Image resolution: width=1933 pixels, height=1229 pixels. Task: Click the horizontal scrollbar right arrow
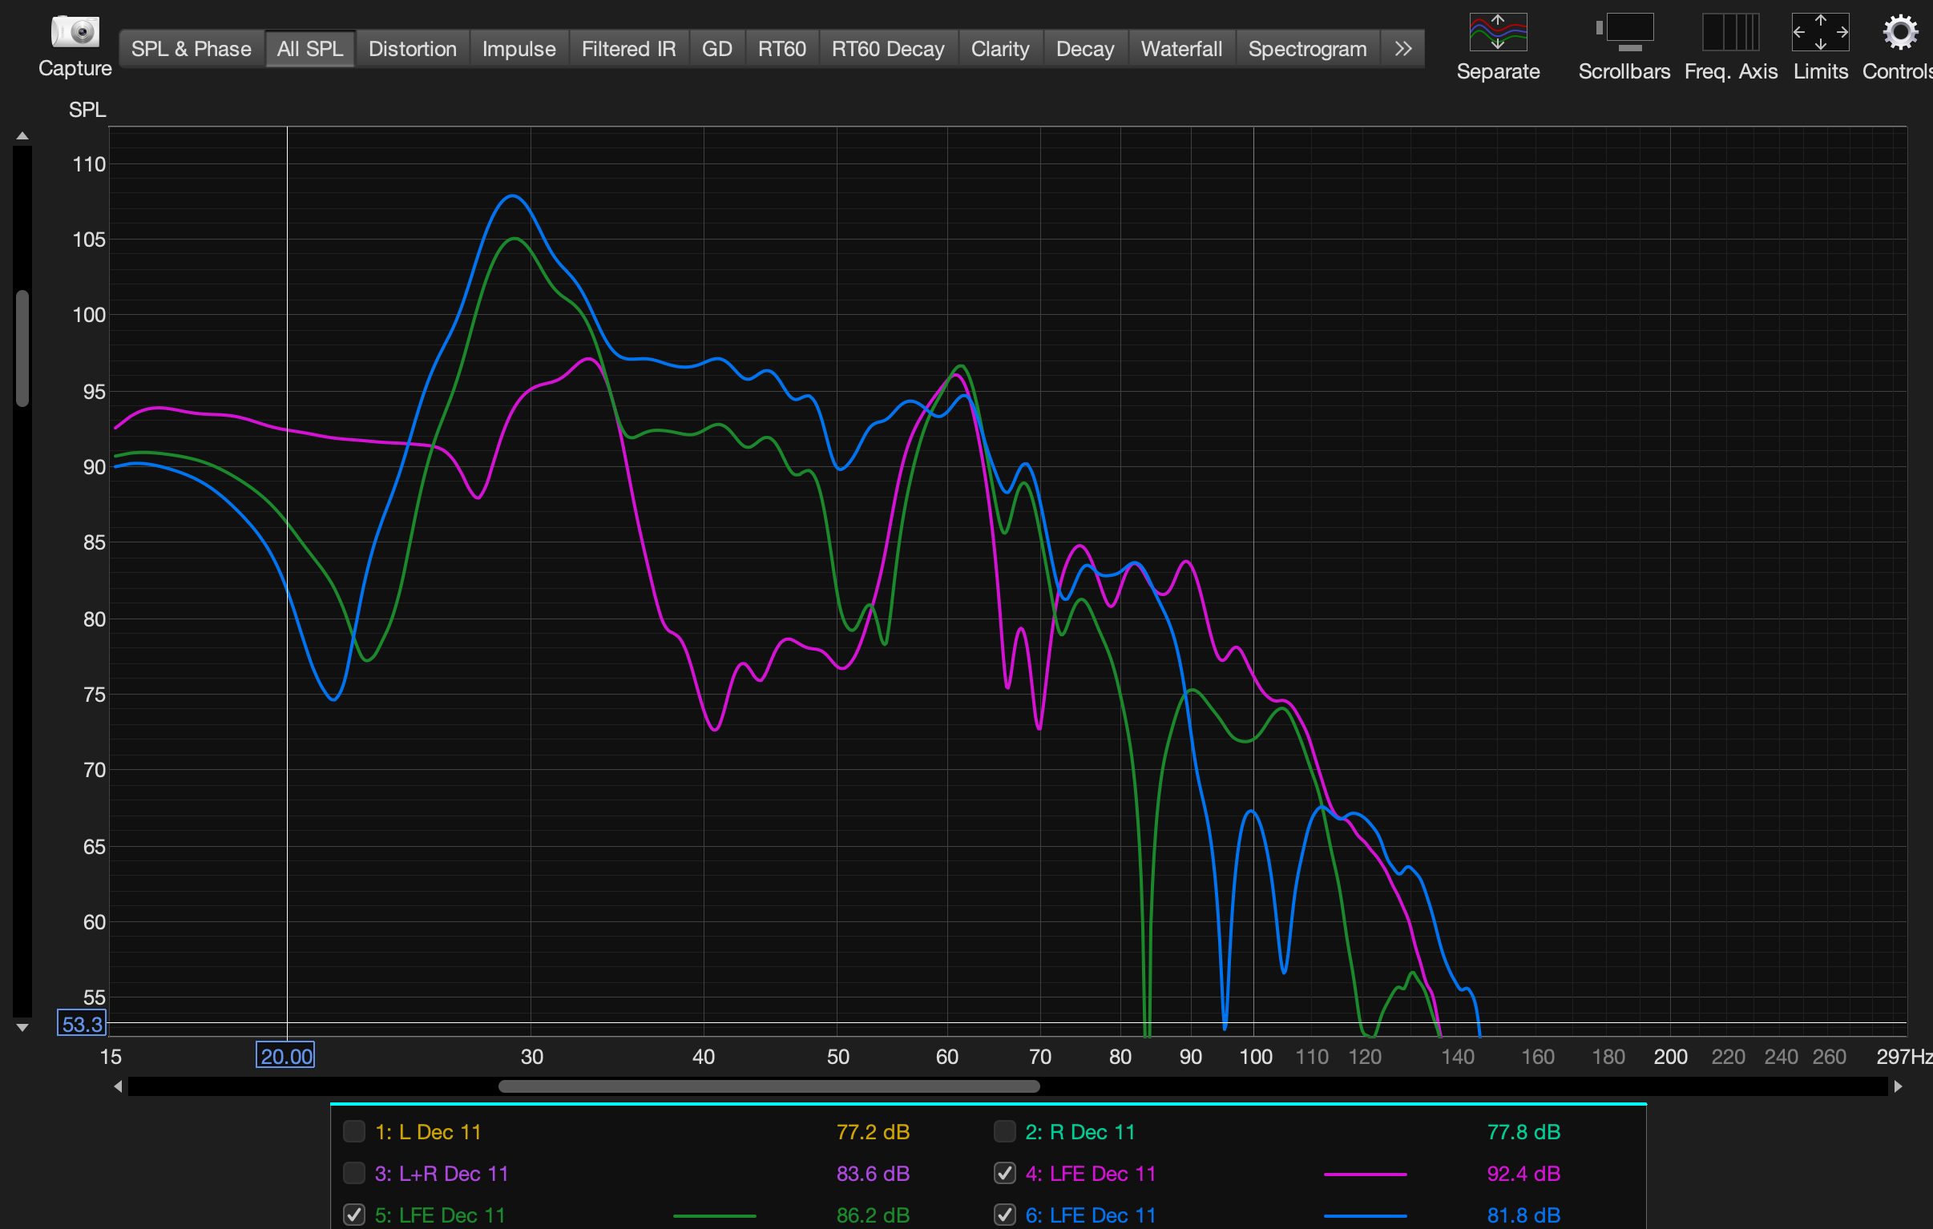1898,1086
